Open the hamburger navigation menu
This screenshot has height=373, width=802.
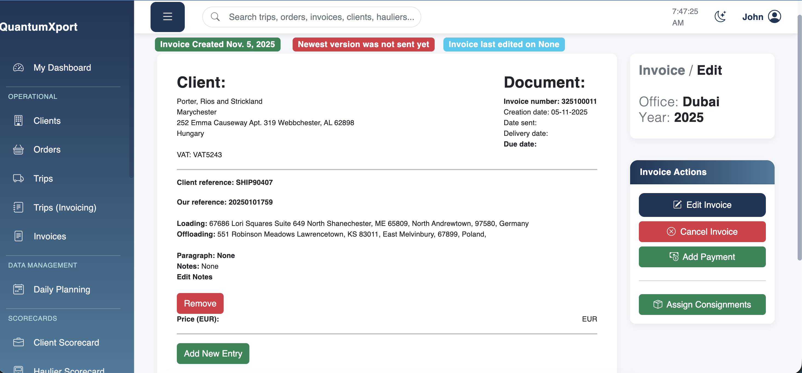pyautogui.click(x=168, y=17)
